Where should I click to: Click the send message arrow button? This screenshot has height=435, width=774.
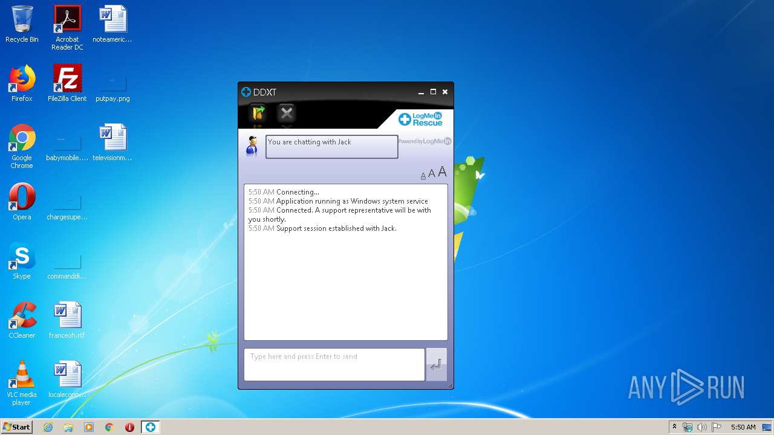click(437, 364)
